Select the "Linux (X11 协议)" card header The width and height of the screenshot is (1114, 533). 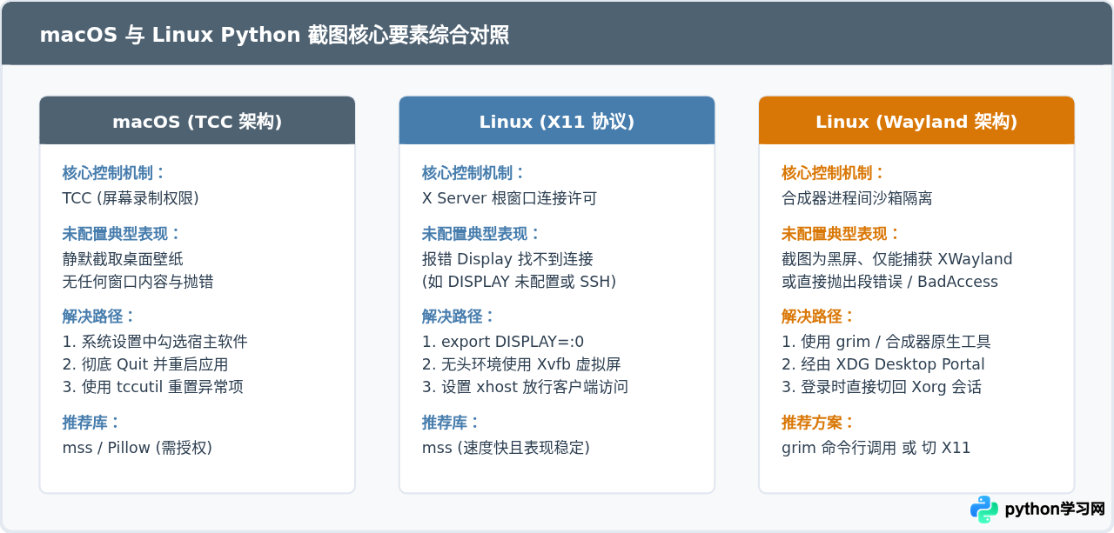[x=557, y=121]
